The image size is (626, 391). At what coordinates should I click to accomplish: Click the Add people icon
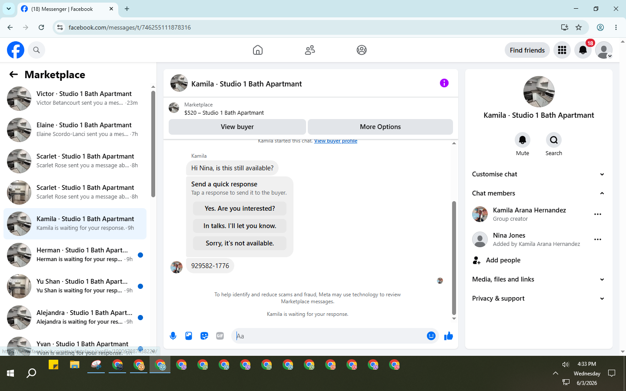(x=476, y=260)
